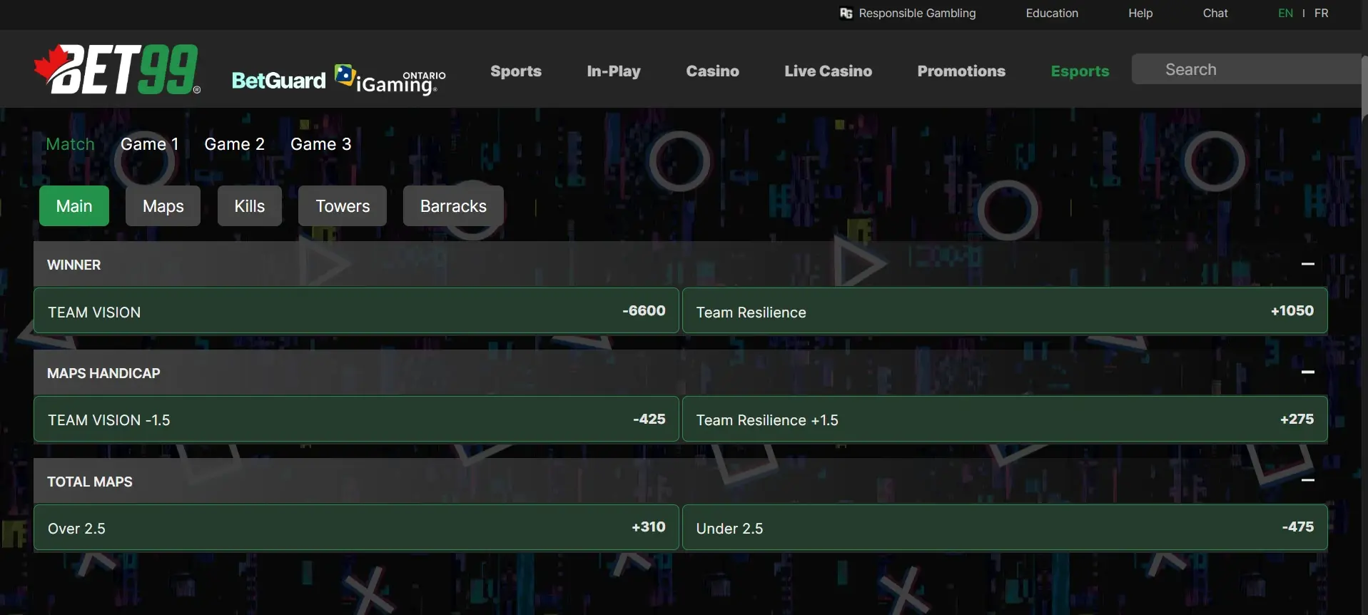
Task: Switch language to FR
Action: point(1321,13)
